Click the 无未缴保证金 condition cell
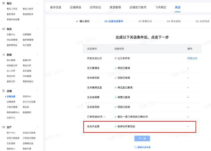The height and width of the screenshot is (151, 211). tap(94, 88)
